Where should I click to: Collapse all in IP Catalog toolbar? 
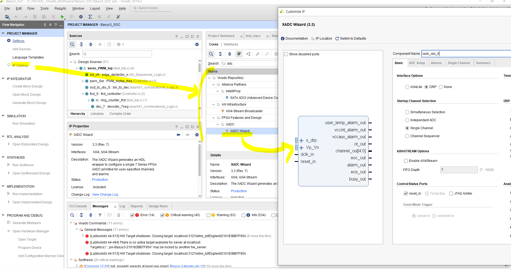pyautogui.click(x=220, y=54)
